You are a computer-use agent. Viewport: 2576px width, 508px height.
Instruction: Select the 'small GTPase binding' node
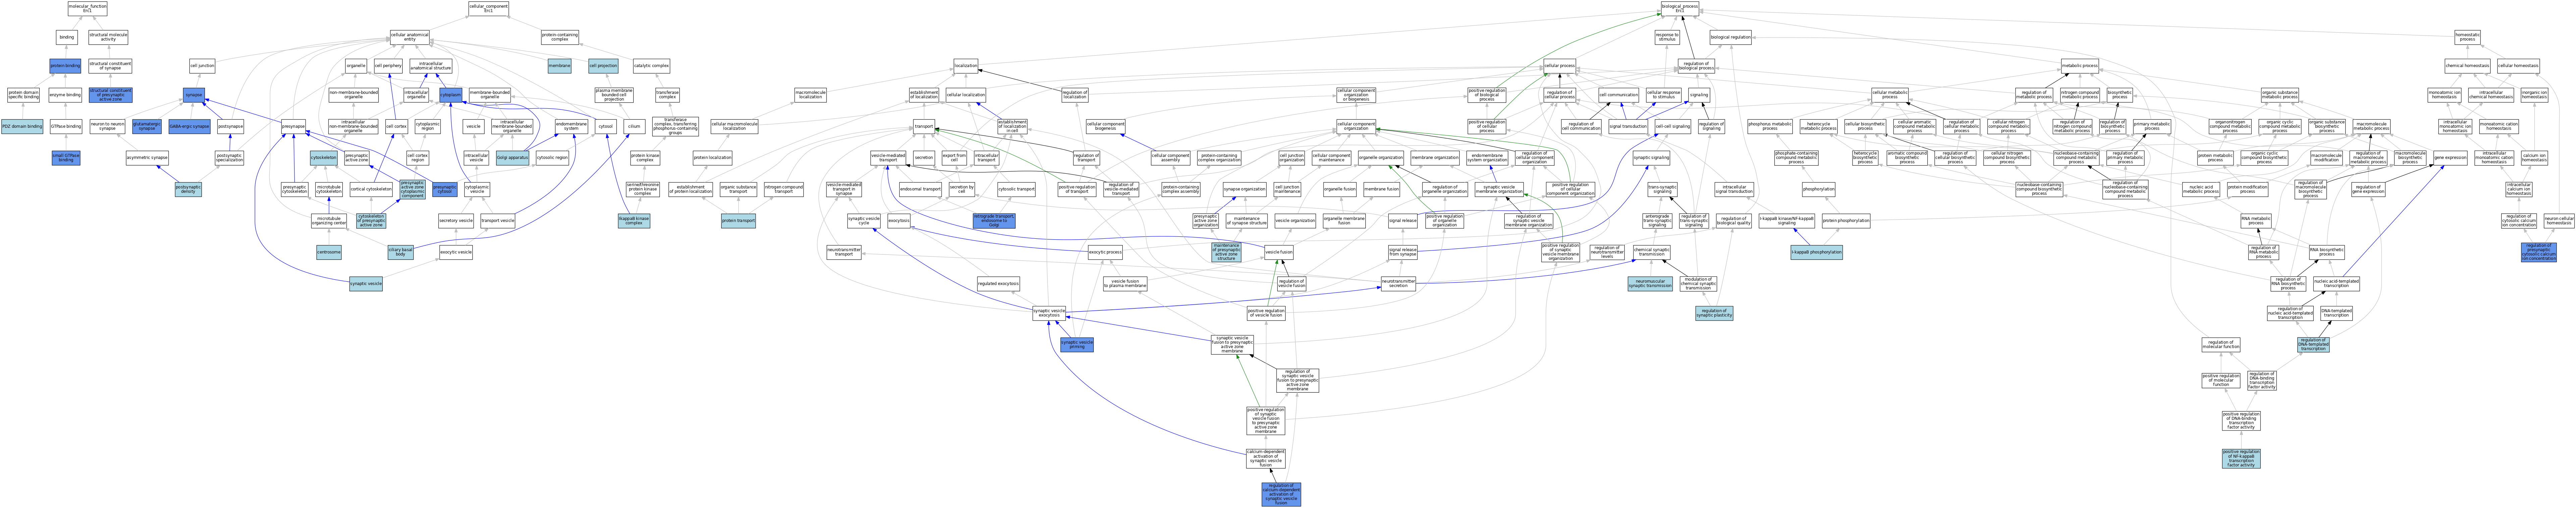click(x=66, y=158)
